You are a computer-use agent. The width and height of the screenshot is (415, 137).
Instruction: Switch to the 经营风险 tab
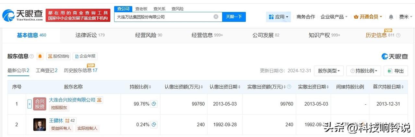[x=148, y=35]
